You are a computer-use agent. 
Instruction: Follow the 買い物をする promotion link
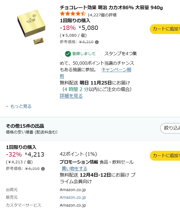(74, 169)
